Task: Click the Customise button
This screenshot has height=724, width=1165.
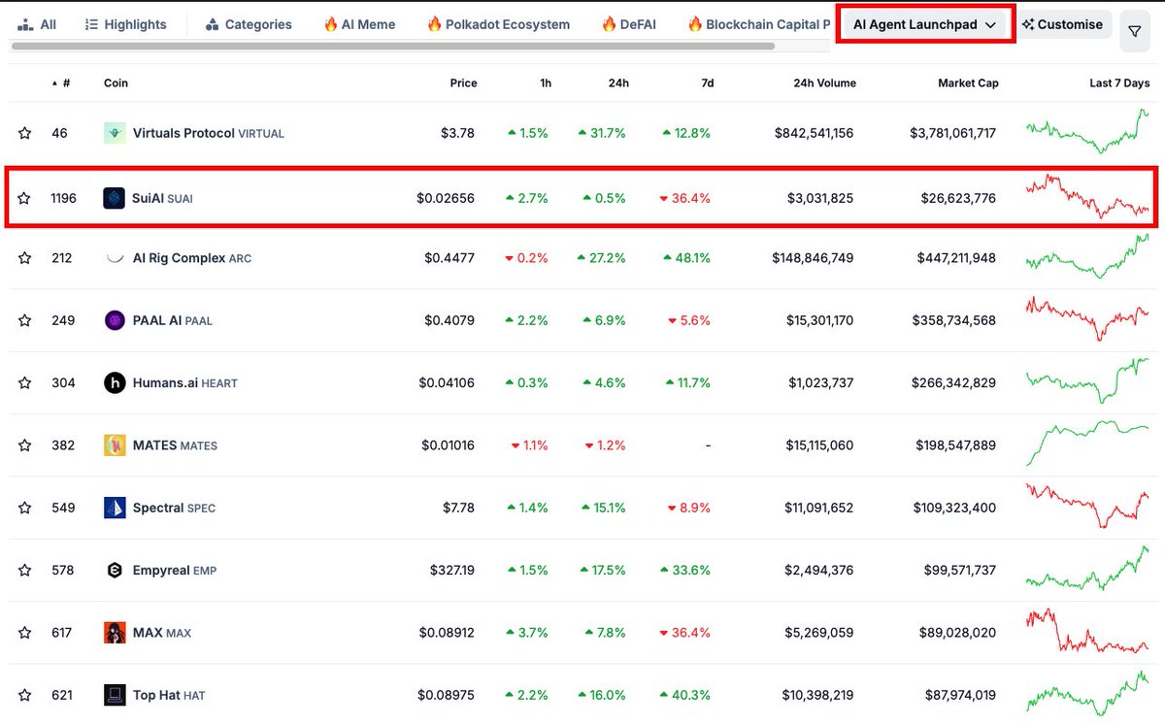Action: [x=1062, y=24]
